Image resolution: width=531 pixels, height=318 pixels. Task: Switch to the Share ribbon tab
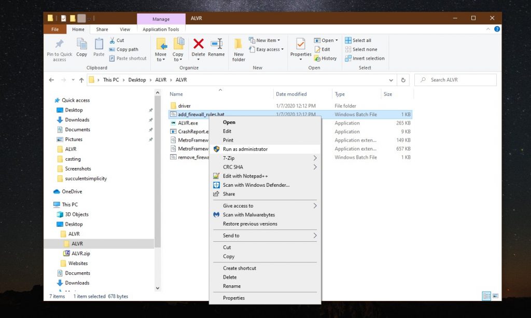pos(102,30)
